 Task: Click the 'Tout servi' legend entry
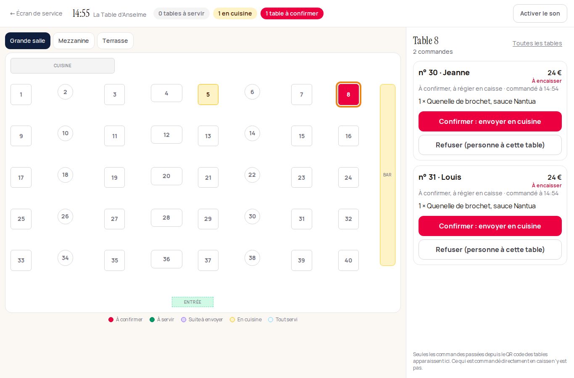283,320
